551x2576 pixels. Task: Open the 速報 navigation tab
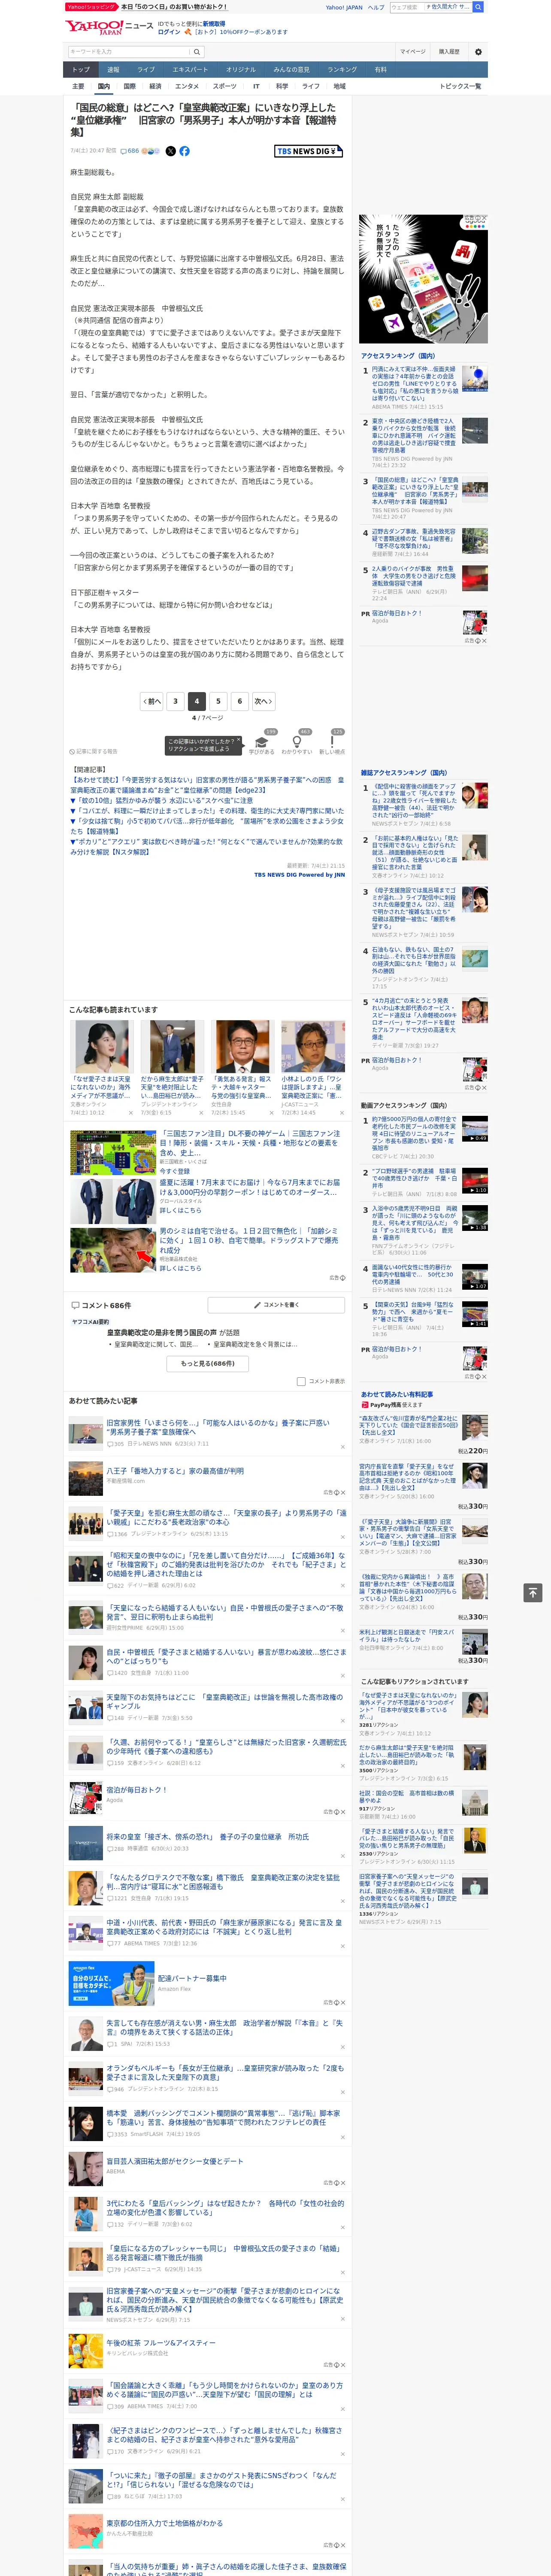point(113,70)
